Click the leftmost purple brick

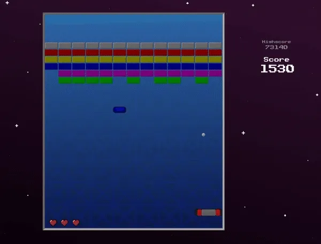[x=65, y=73]
